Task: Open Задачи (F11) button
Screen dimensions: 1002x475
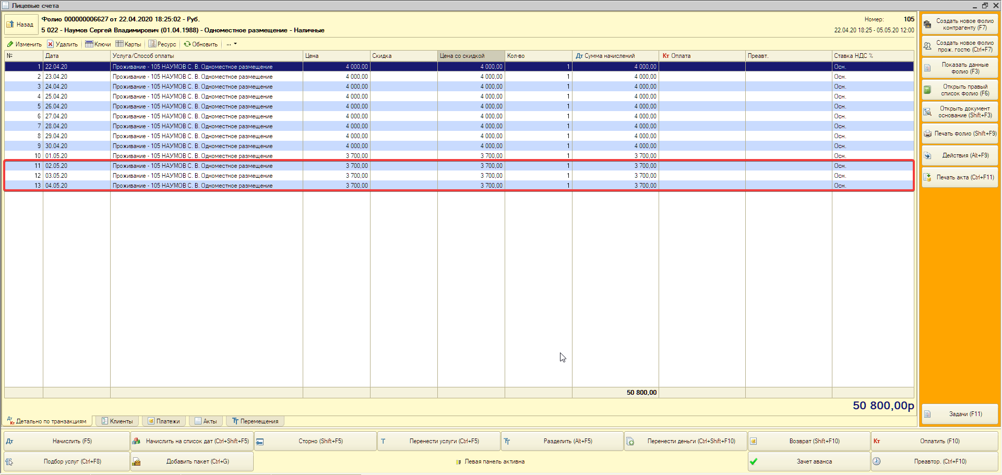Action: pos(960,414)
